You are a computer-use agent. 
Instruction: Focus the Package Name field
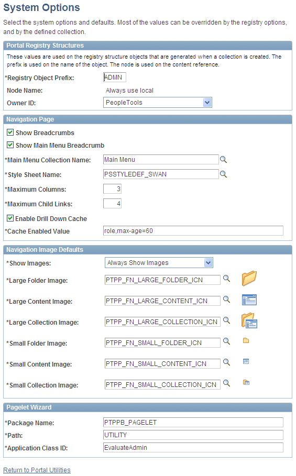tap(193, 423)
